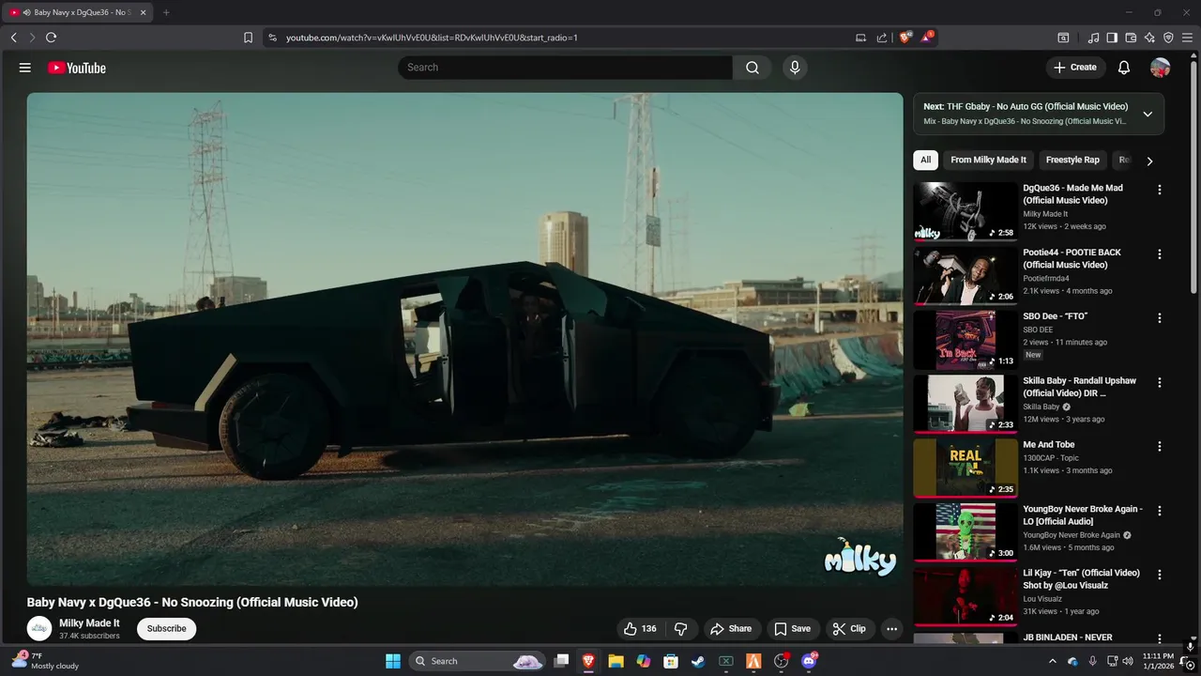The height and width of the screenshot is (676, 1201).
Task: Show hidden system tray icons chevron
Action: pos(1053,661)
